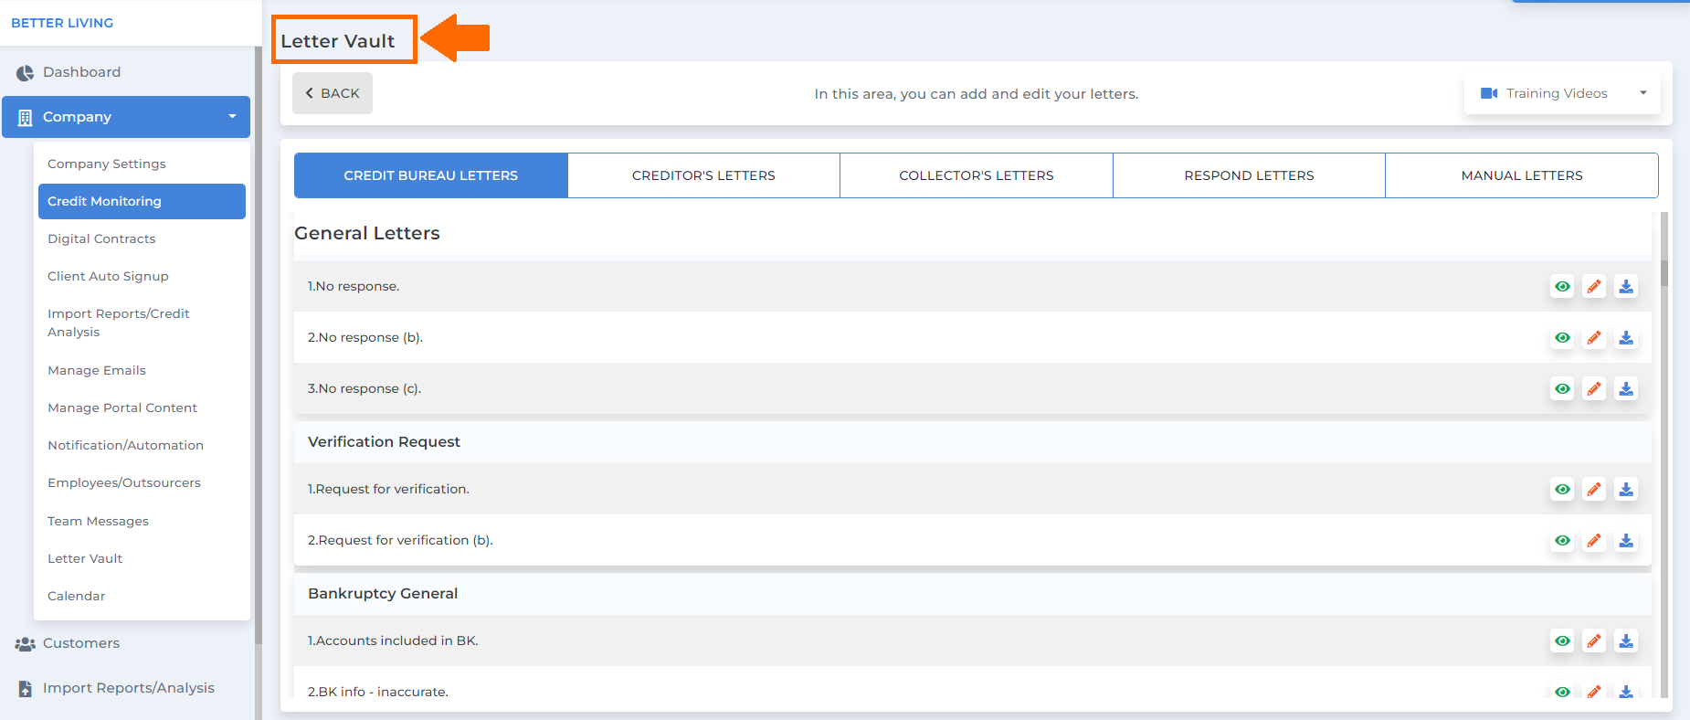1690x720 pixels.
Task: Go back using the BACK button
Action: click(x=333, y=93)
